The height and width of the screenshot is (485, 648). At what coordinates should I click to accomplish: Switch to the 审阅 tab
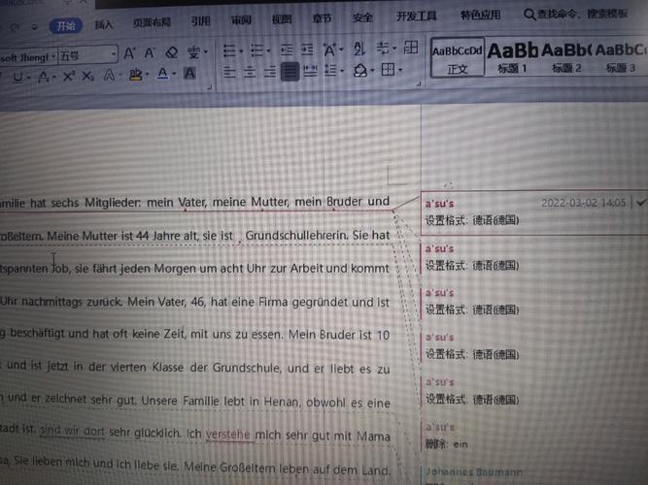tap(241, 19)
